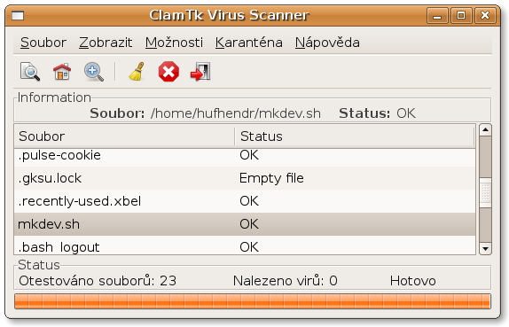Open the Karanténa menu
This screenshot has height=327, width=509.
coord(249,43)
